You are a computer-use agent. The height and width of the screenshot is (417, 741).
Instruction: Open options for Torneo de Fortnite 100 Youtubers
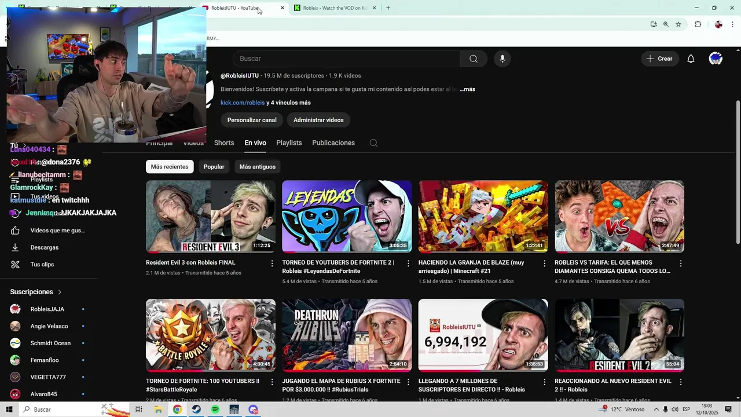point(272,382)
